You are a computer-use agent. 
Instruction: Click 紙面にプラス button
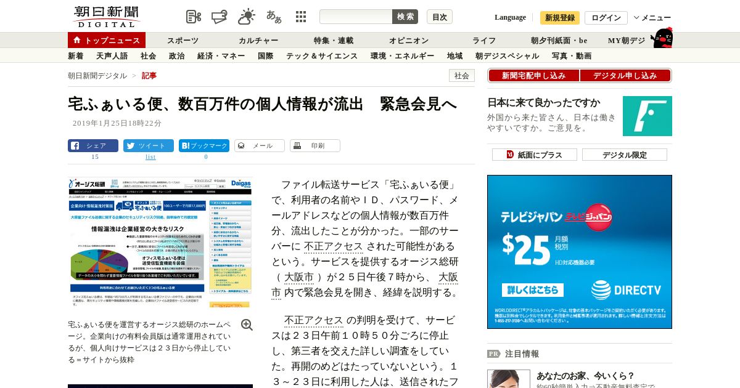coord(534,155)
